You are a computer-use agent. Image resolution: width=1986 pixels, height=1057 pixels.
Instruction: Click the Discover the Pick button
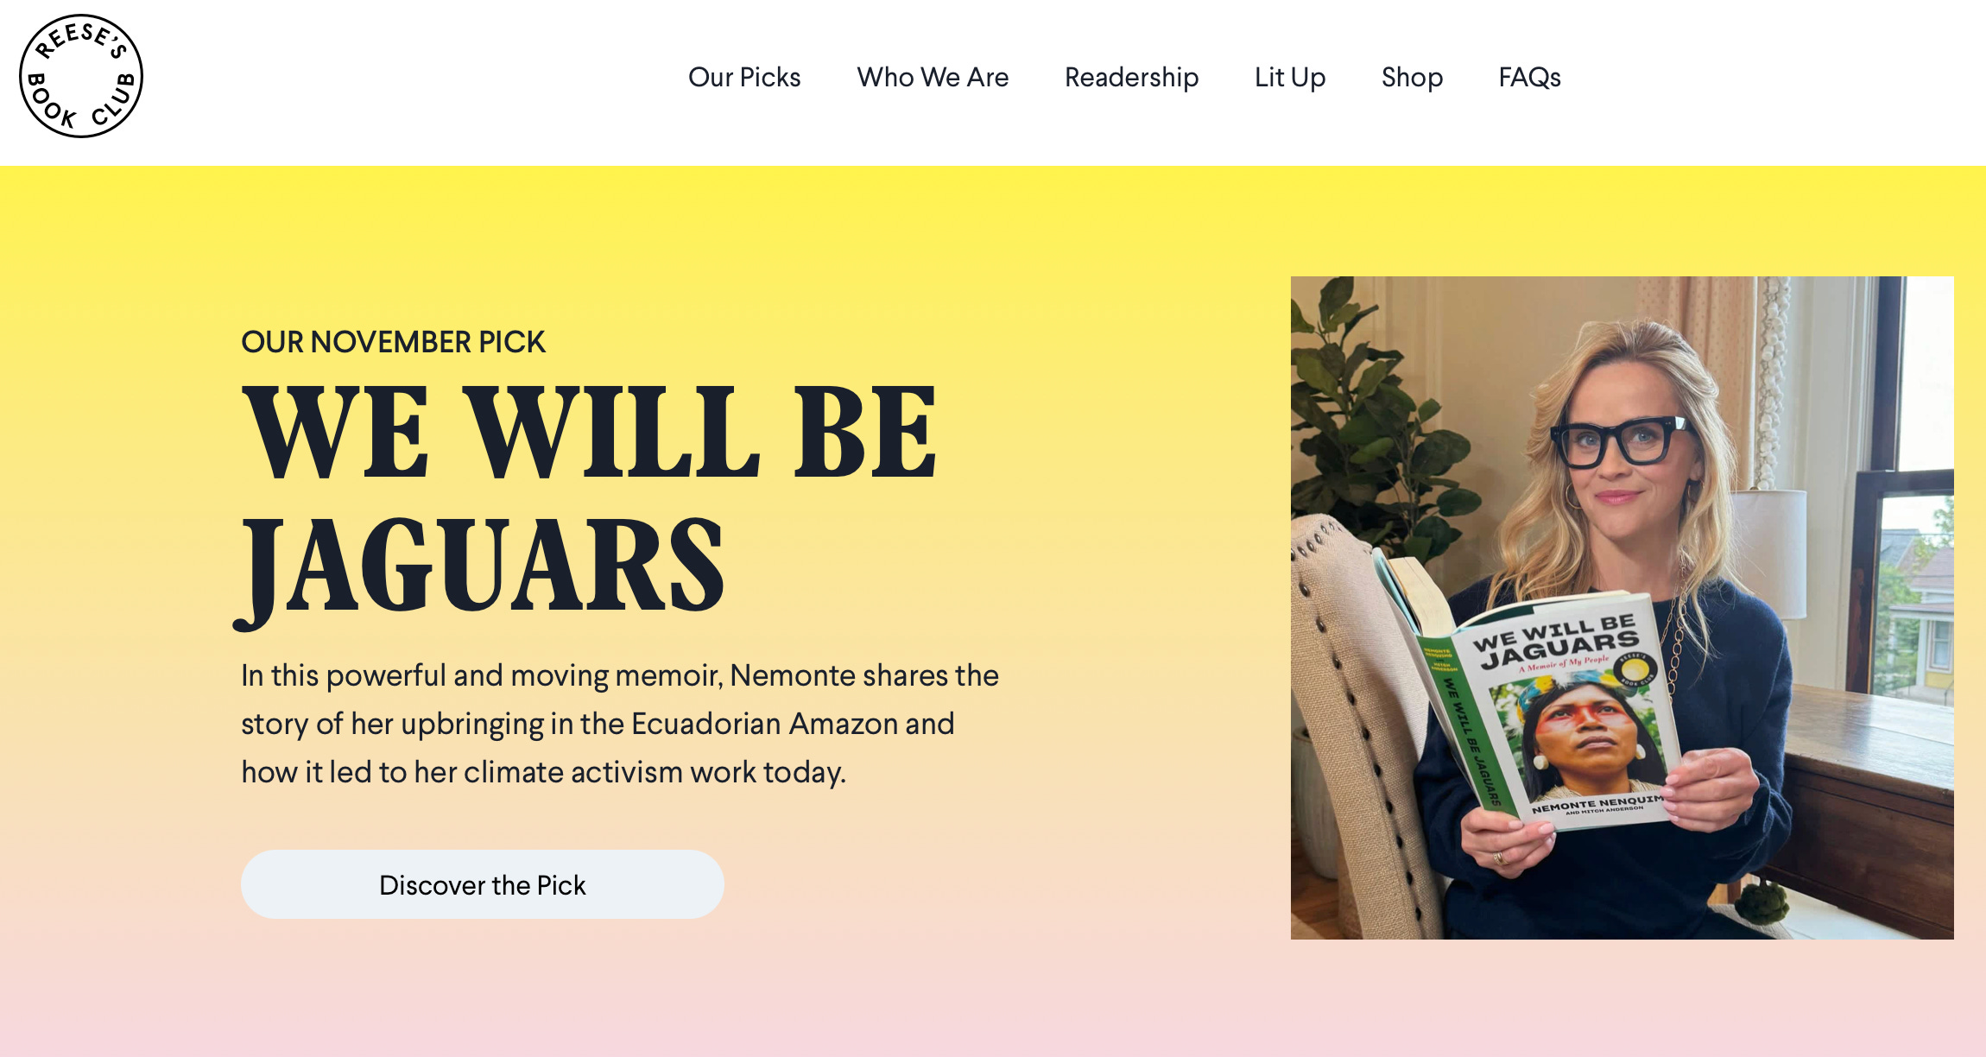[x=483, y=884]
